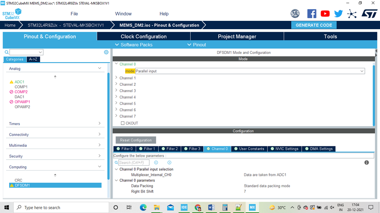Screen dimensions: 380x213
Task: Open the NVIC Settings tab
Action: point(285,149)
